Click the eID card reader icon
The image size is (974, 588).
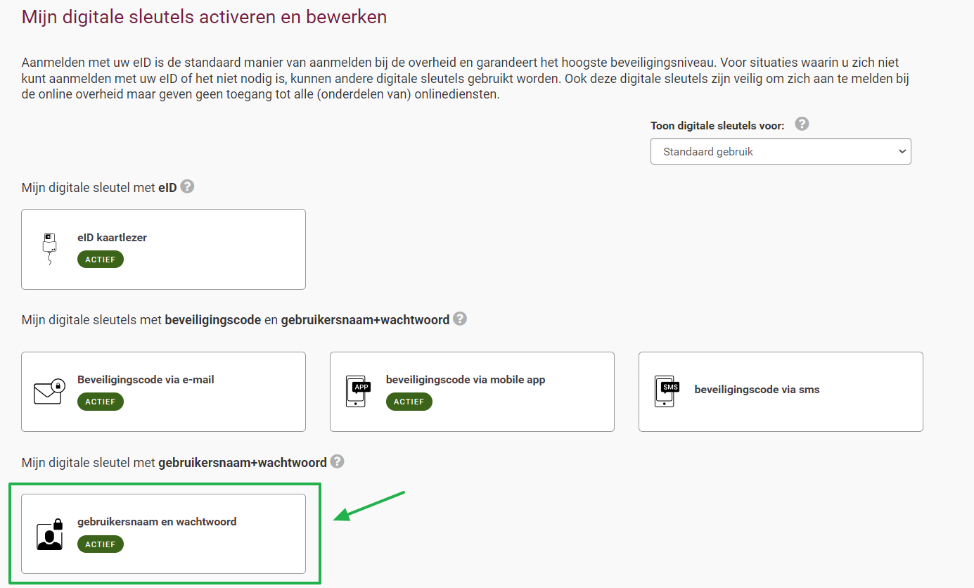[48, 249]
